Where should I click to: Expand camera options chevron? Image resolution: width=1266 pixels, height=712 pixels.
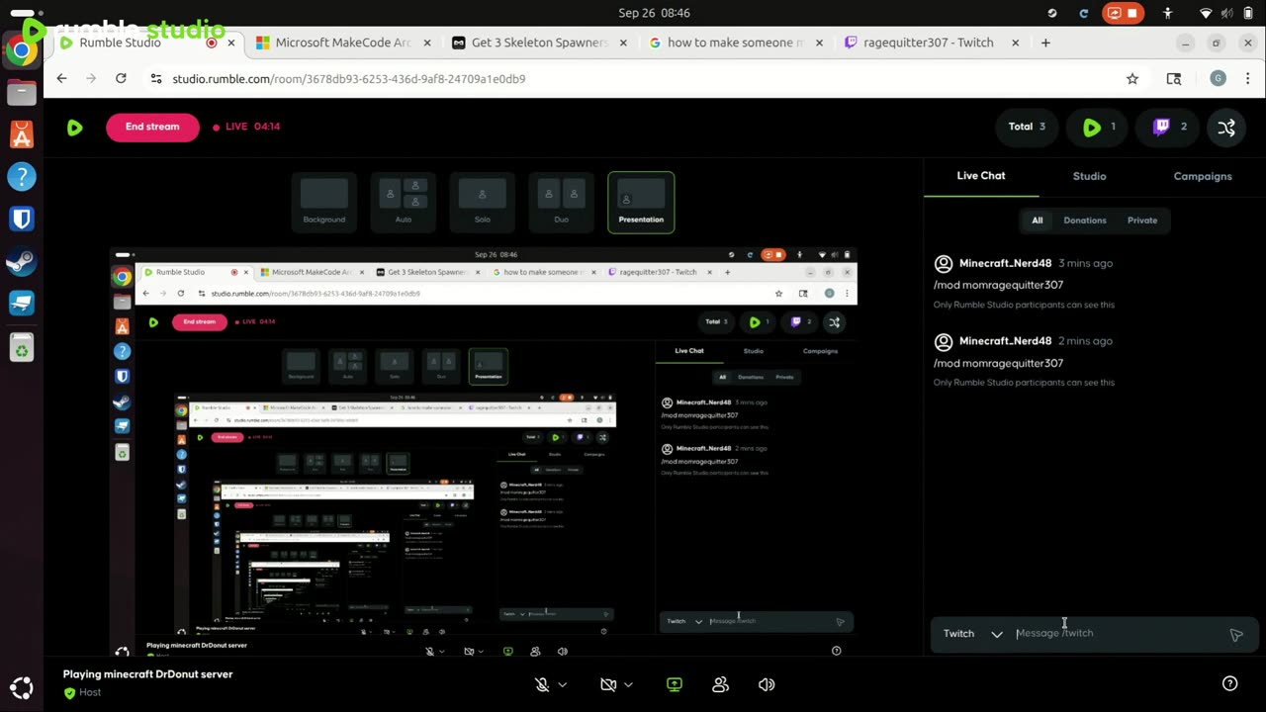tap(628, 684)
